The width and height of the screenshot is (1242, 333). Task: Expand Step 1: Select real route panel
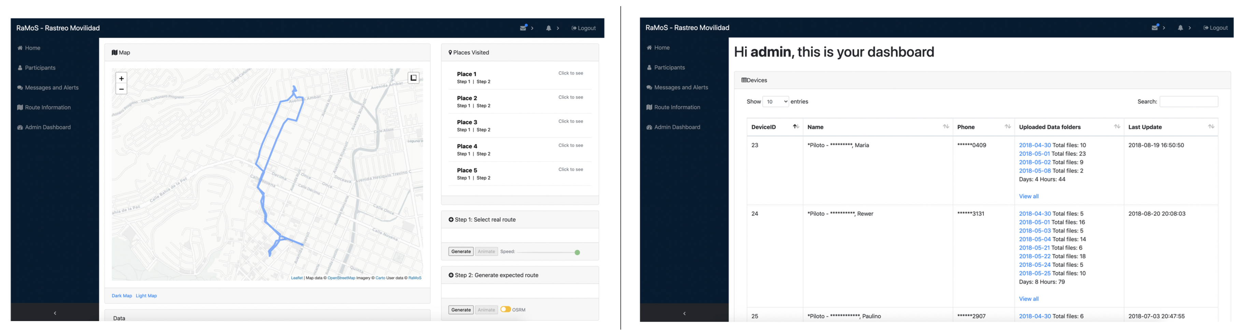pos(485,220)
